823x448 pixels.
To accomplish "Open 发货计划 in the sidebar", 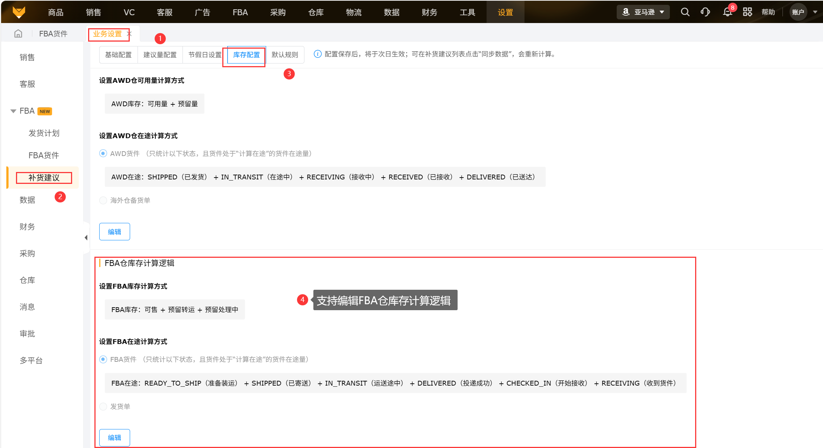I will pyautogui.click(x=44, y=133).
